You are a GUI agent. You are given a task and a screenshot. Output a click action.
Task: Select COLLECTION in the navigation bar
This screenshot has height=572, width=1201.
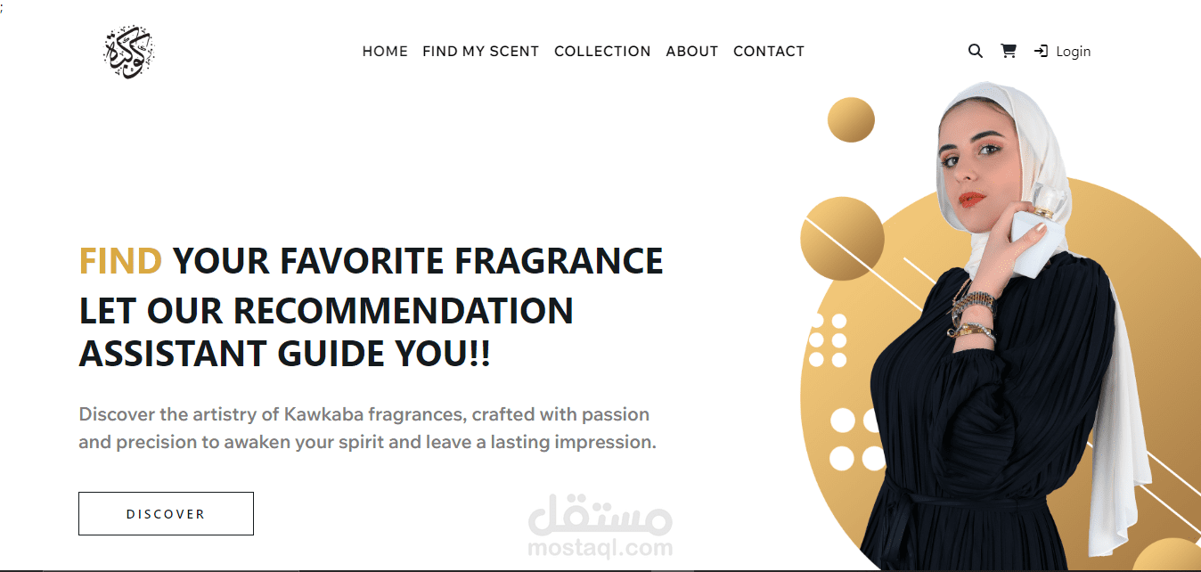coord(602,52)
